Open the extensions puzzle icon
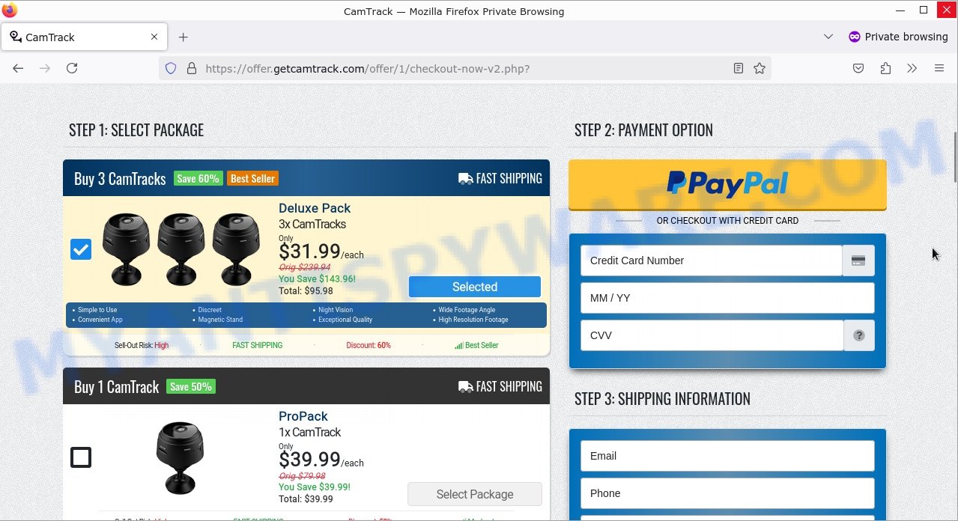The image size is (958, 521). coord(885,68)
